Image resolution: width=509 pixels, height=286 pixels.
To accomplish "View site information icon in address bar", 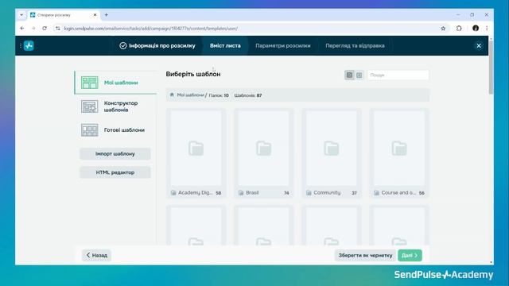I will 58,29.
